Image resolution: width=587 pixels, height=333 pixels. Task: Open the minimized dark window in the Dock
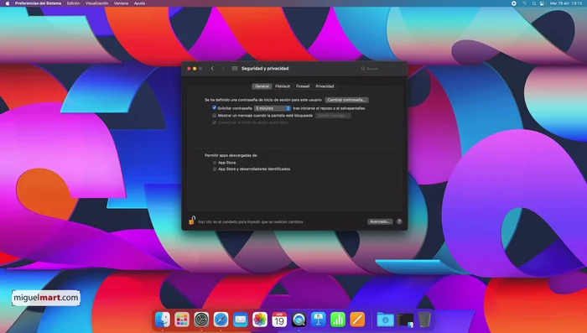(405, 320)
